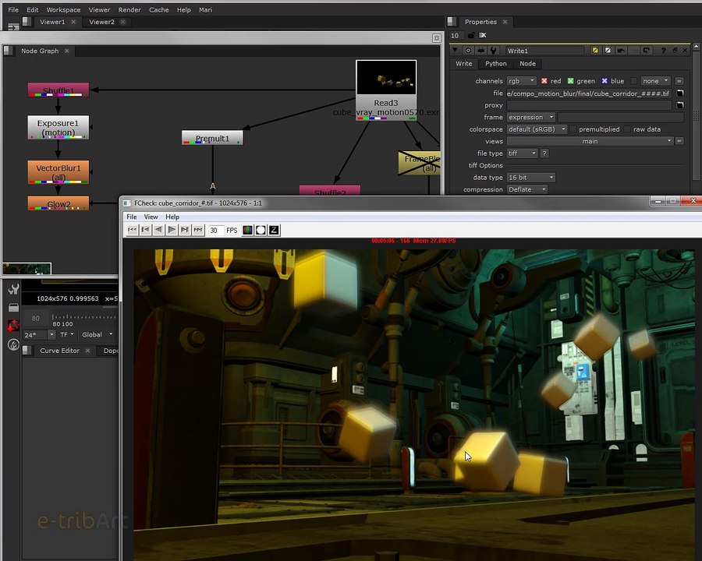
Task: Toggle the green channel checkbox
Action: [570, 81]
